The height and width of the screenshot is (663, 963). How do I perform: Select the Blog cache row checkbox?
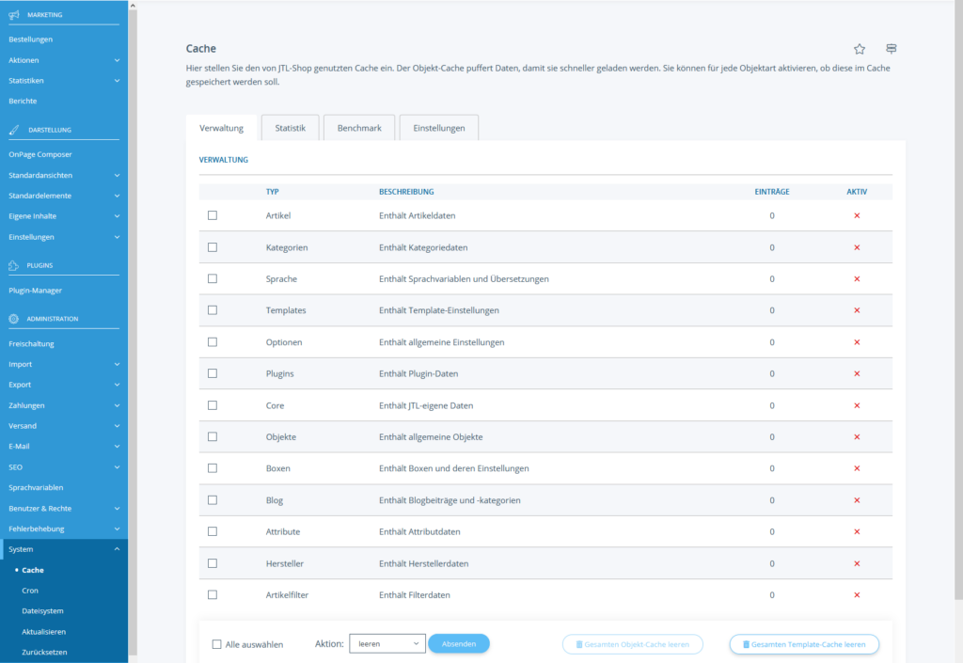pyautogui.click(x=213, y=500)
